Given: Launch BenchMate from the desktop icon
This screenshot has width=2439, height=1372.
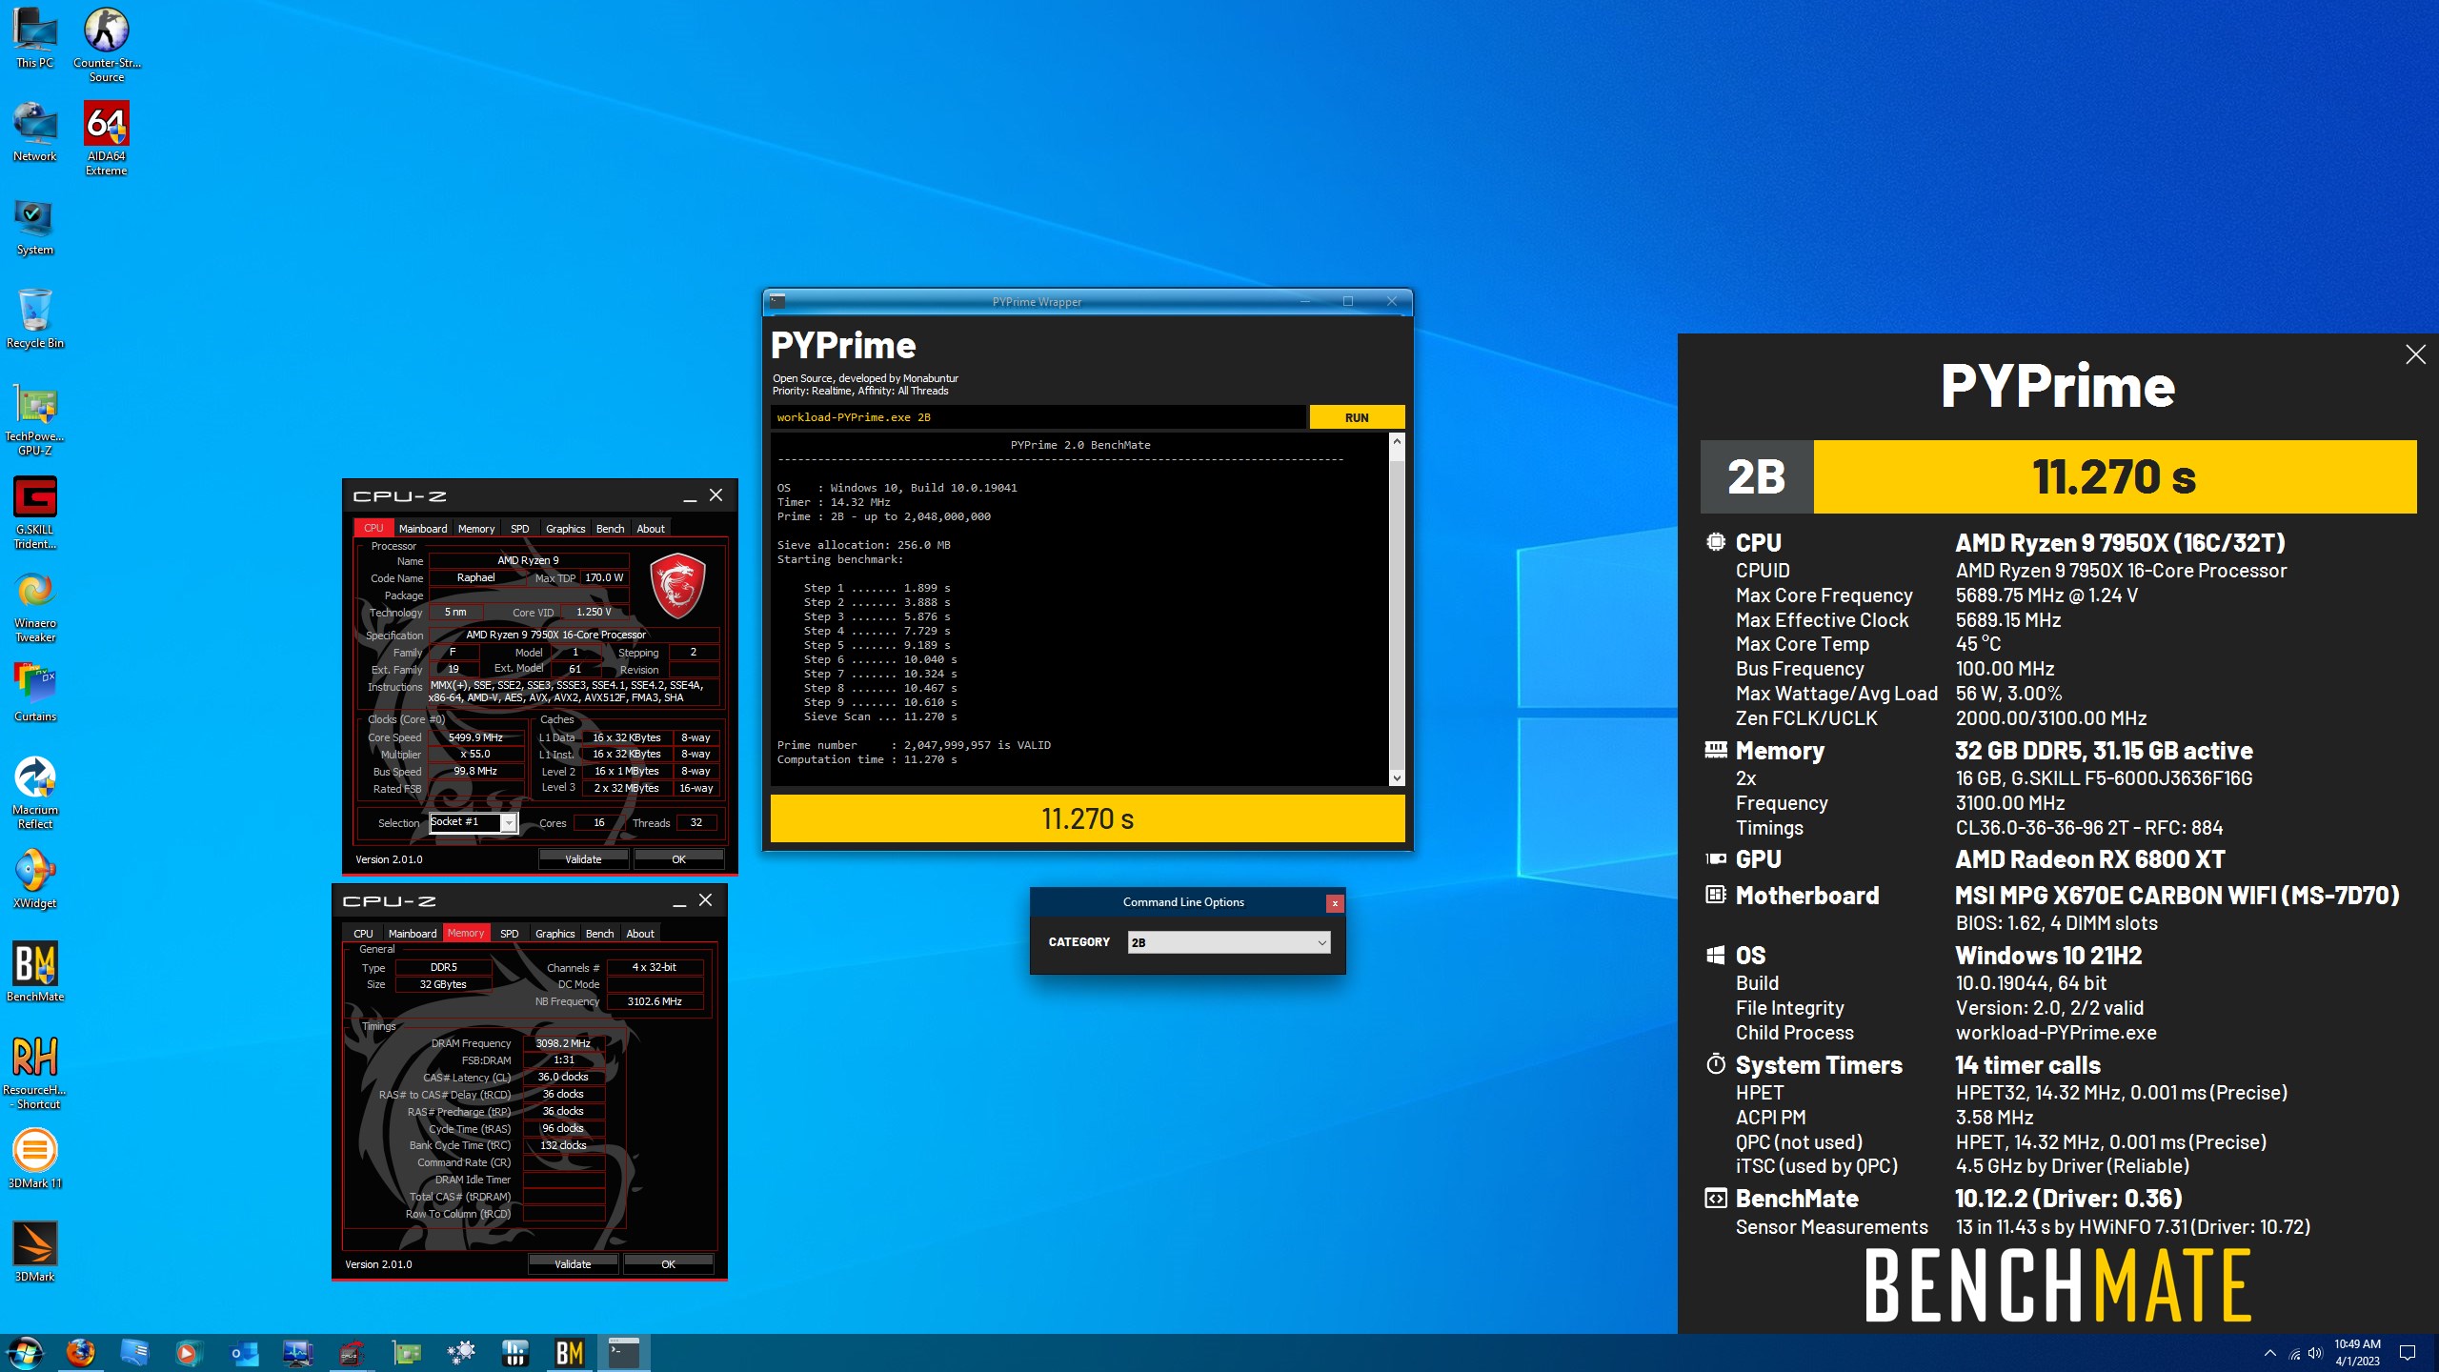Looking at the screenshot, I should click(35, 972).
